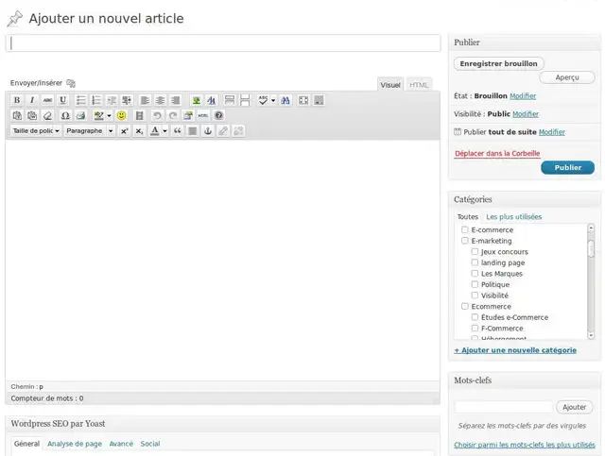Click the paste from Word icon
The image size is (605, 456).
(32, 115)
